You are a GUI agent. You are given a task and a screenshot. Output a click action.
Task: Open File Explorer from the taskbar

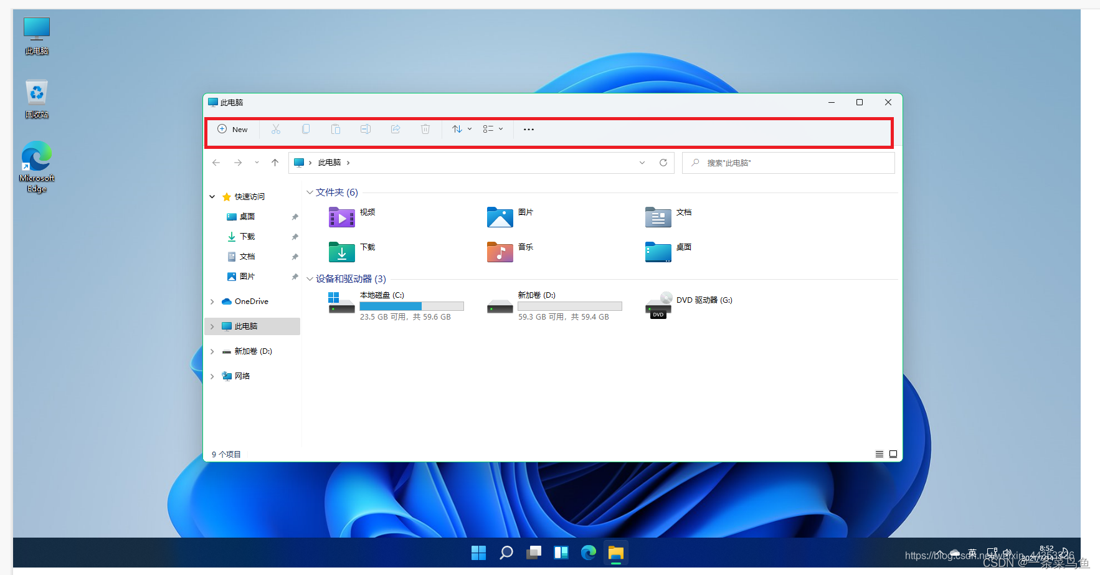[x=616, y=553]
